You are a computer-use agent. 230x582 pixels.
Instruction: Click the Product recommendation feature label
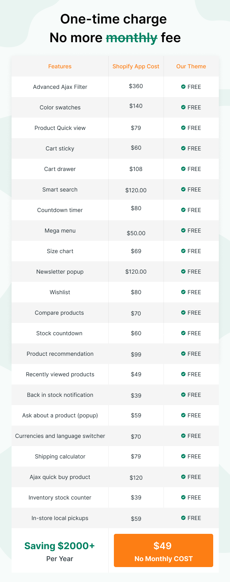tap(60, 354)
